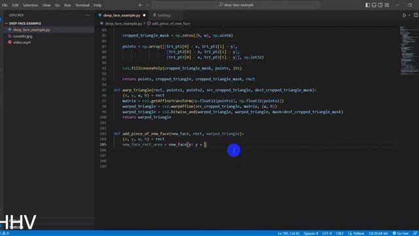Open the errors and warnings status indicator
Image resolution: width=419 pixels, height=236 pixels.
point(5,233)
